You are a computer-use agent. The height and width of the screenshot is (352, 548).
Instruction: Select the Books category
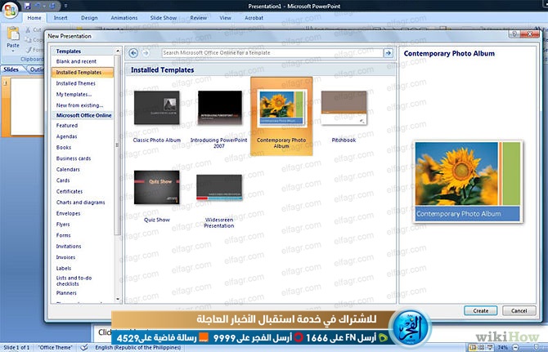(x=64, y=148)
